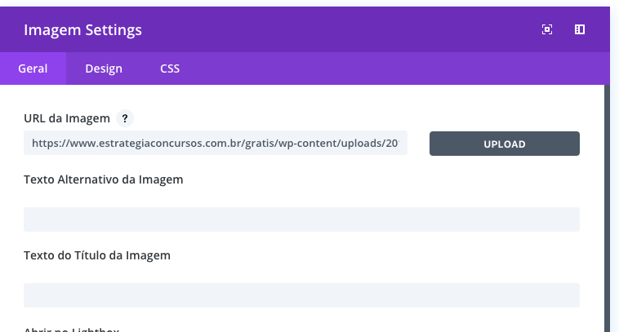
Task: Click the URL da Imagem label
Action: [67, 118]
